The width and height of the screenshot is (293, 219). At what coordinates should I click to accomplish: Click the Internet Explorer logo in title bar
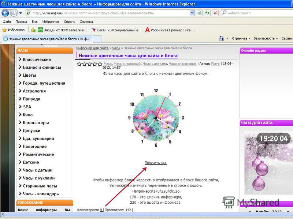pos(3,4)
